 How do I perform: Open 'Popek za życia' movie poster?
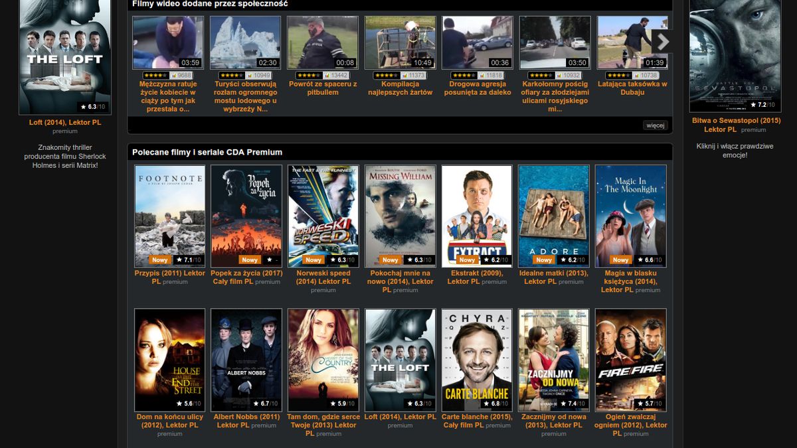click(x=246, y=216)
